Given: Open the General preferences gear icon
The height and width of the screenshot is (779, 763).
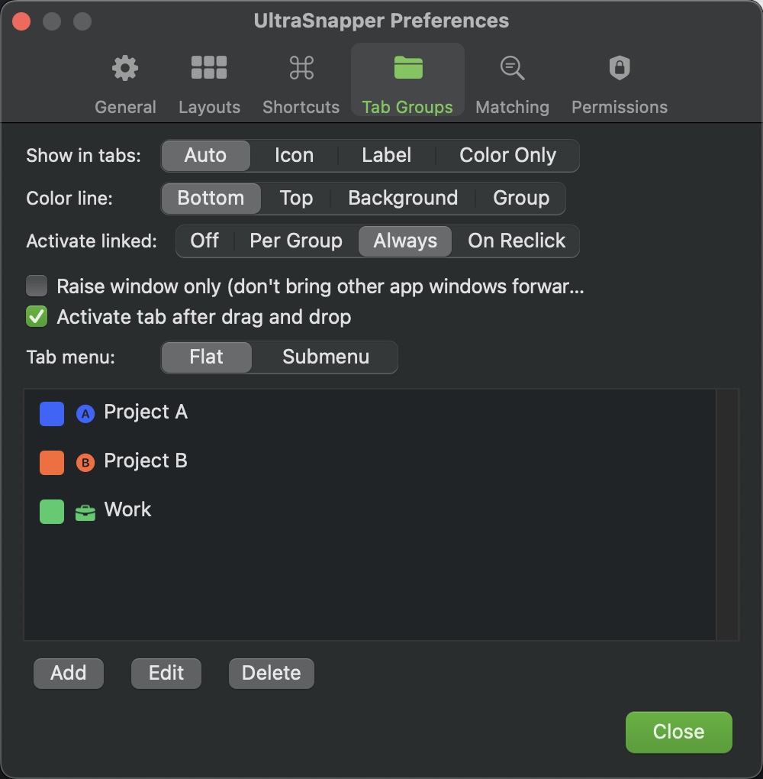Looking at the screenshot, I should (x=124, y=67).
